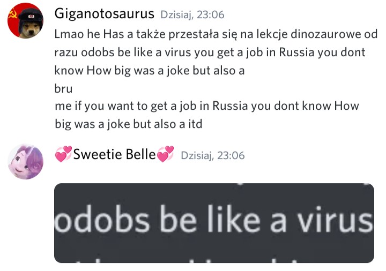Click the line starting 'know How big'
This screenshot has width=386, height=271.
pyautogui.click(x=150, y=71)
